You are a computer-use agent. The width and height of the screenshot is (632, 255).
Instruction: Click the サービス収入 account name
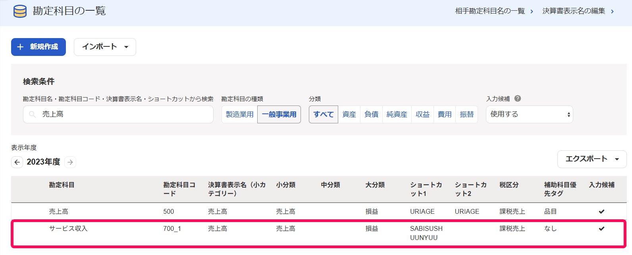(68, 228)
